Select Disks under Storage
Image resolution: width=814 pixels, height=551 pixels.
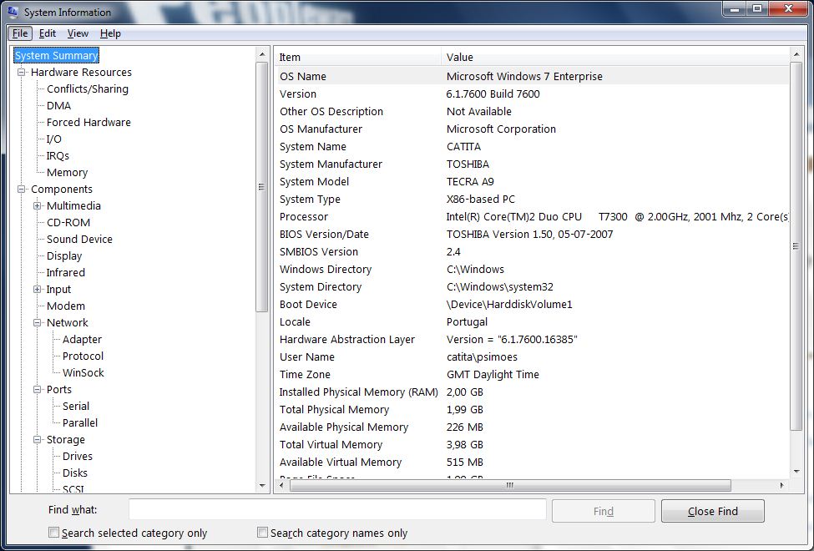pos(75,473)
